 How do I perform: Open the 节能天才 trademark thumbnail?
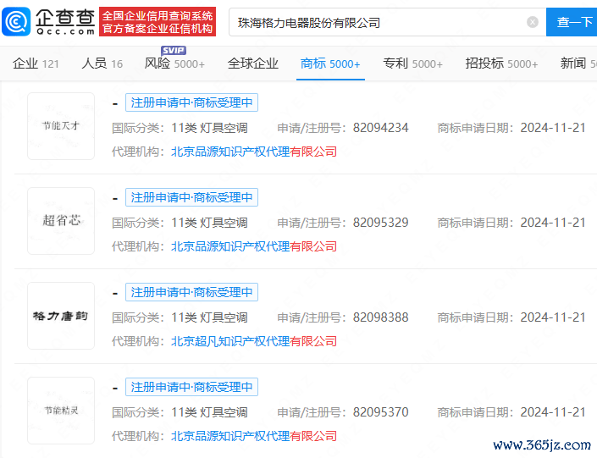[61, 126]
